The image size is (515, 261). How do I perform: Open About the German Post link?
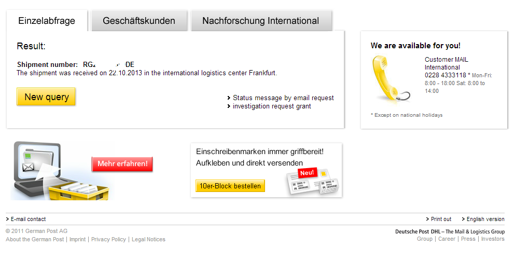tap(35, 239)
